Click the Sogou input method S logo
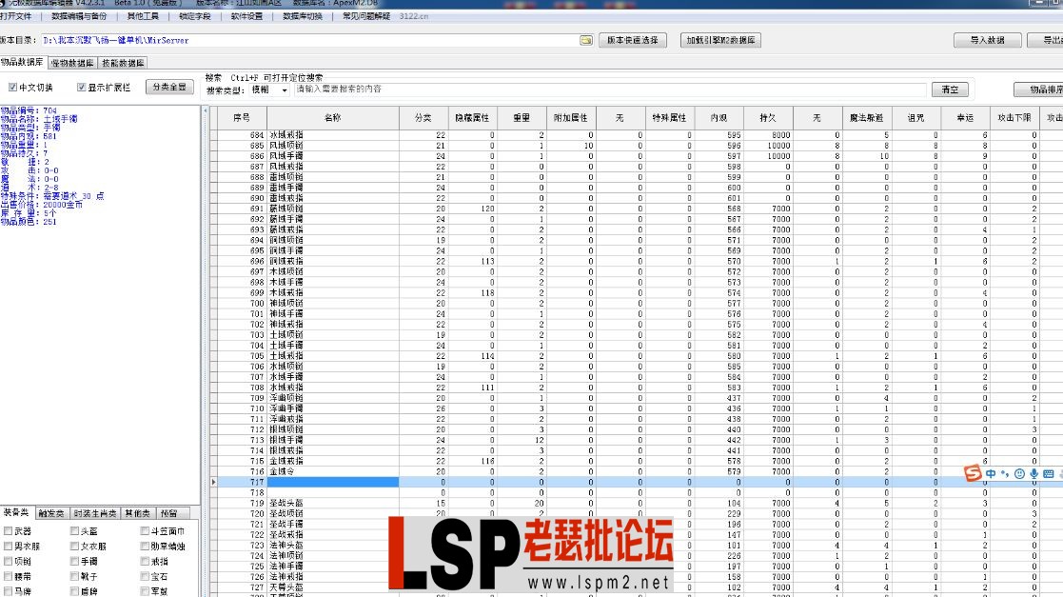The height and width of the screenshot is (597, 1063). [x=973, y=473]
